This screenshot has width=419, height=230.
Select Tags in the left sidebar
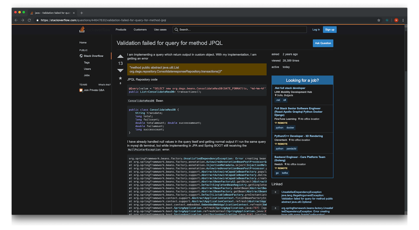[x=87, y=63]
